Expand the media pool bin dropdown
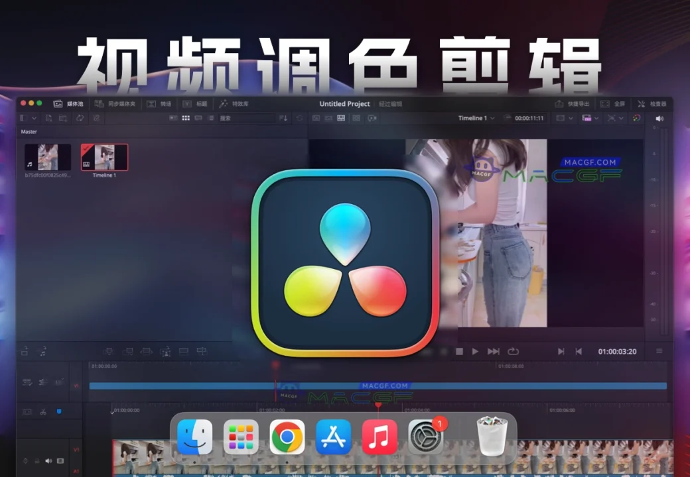 (x=27, y=118)
